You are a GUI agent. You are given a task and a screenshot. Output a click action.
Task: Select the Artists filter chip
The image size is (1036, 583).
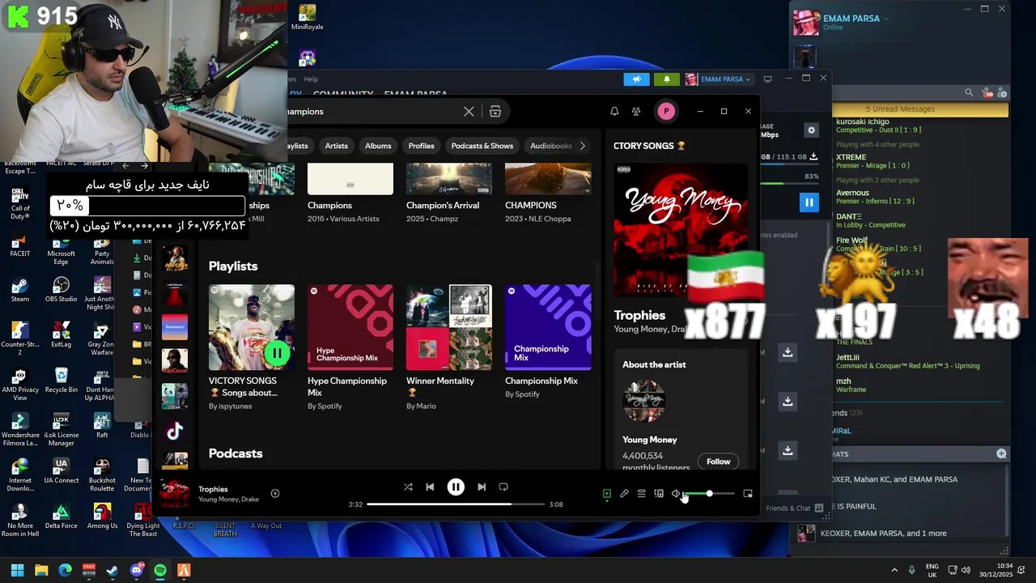coord(337,146)
